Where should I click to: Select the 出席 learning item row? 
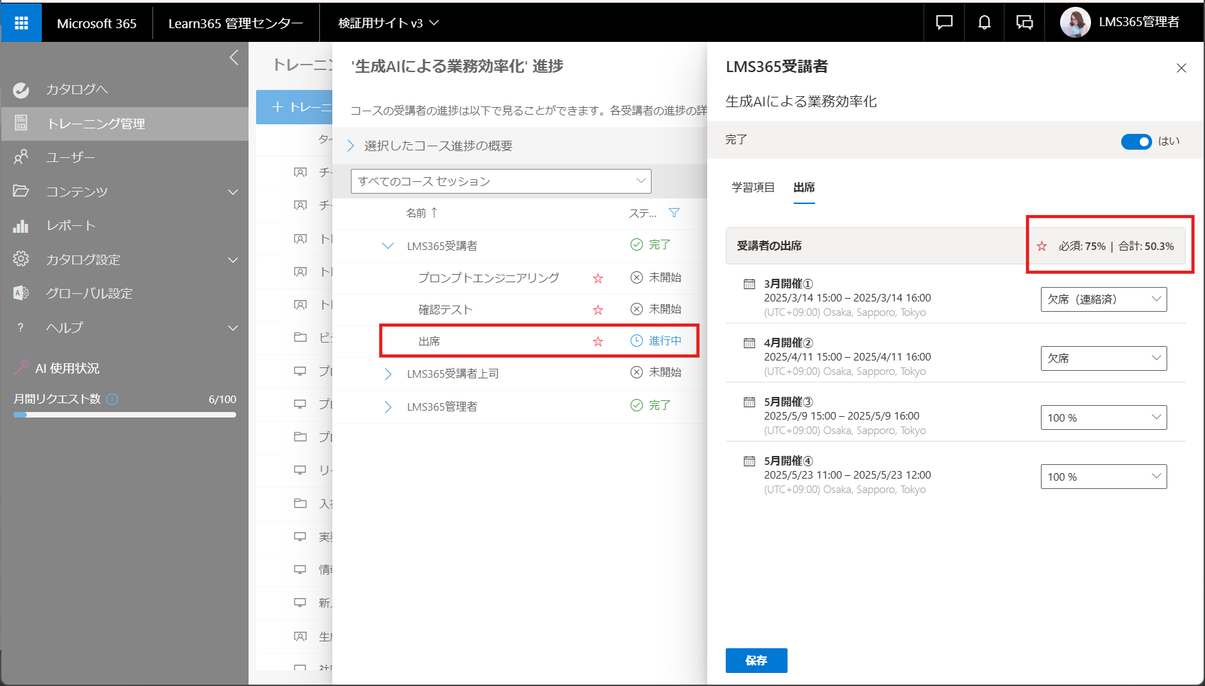(x=539, y=341)
